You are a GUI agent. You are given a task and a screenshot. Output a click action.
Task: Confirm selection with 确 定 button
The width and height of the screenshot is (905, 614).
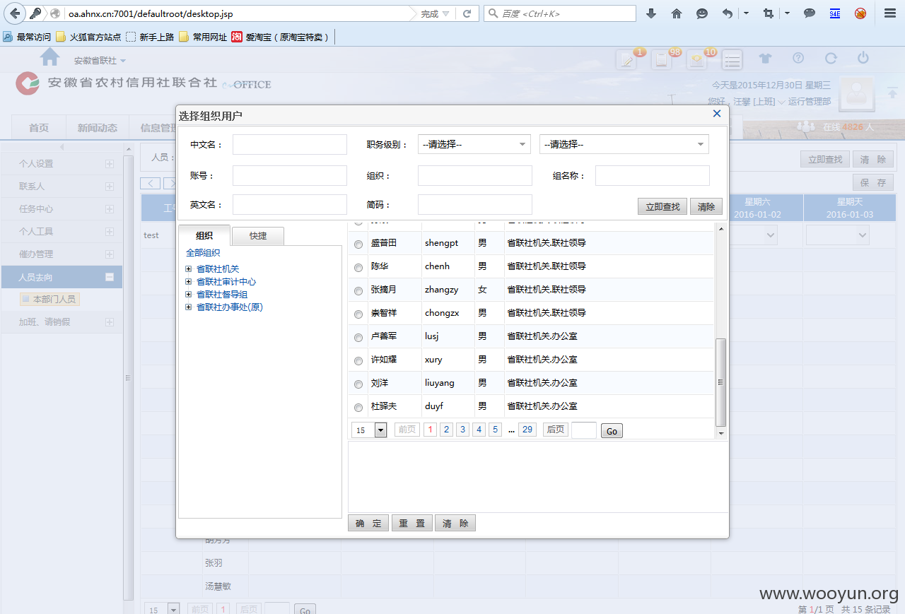pos(368,523)
